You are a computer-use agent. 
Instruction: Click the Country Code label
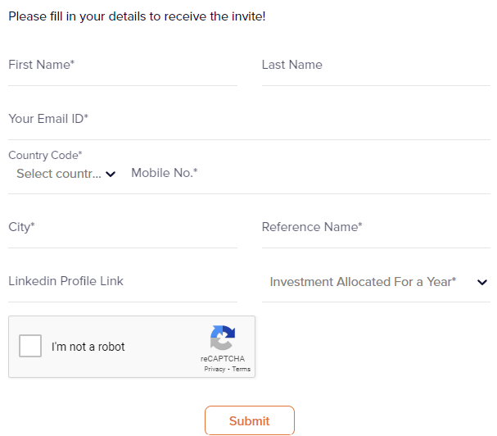pos(45,155)
